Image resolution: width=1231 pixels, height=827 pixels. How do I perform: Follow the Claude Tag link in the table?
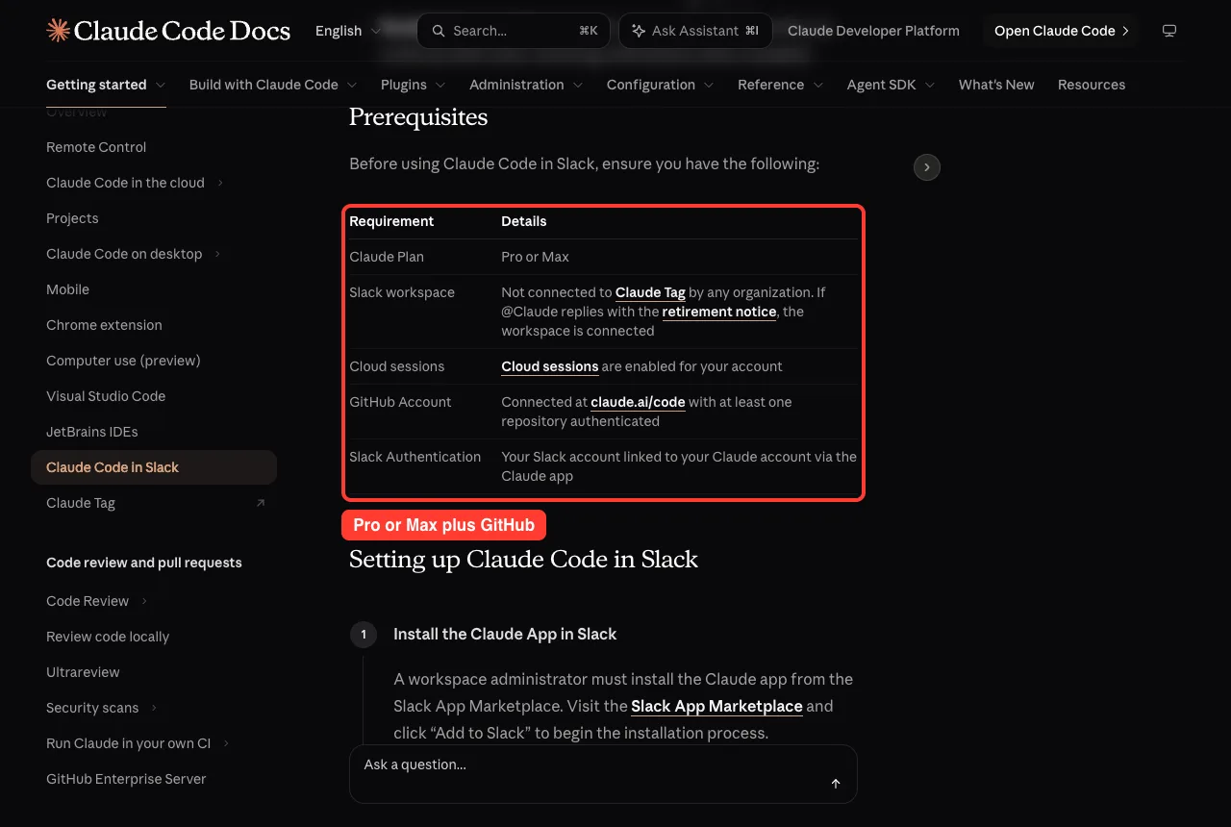pyautogui.click(x=650, y=292)
